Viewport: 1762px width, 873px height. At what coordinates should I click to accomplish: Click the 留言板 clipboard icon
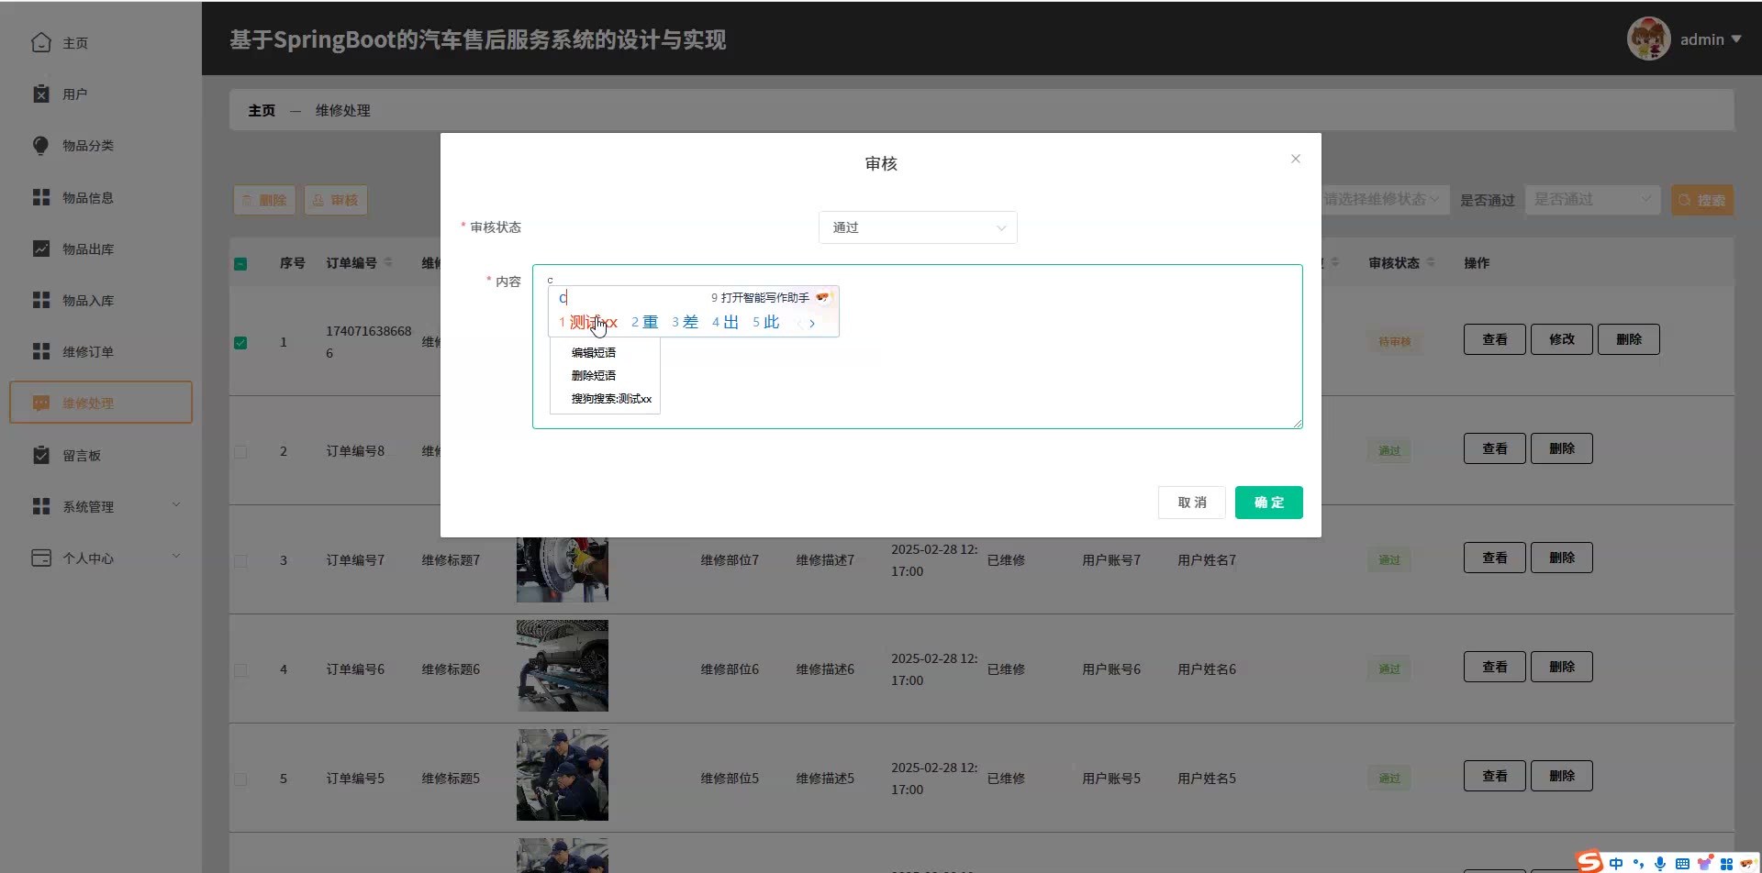(x=41, y=455)
